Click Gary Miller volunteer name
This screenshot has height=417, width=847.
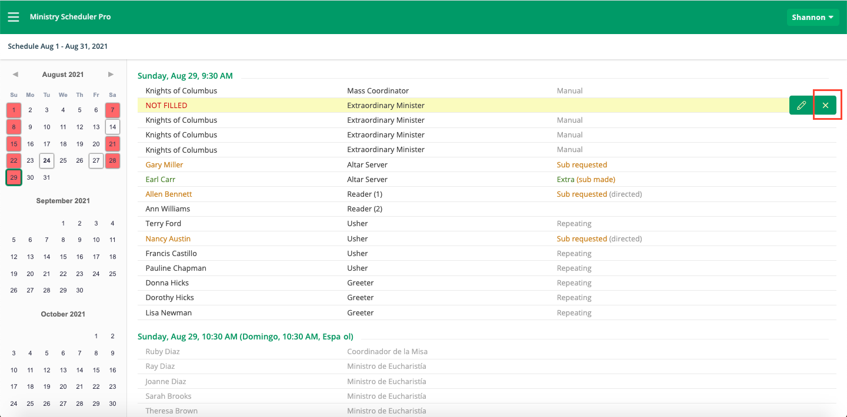tap(164, 164)
